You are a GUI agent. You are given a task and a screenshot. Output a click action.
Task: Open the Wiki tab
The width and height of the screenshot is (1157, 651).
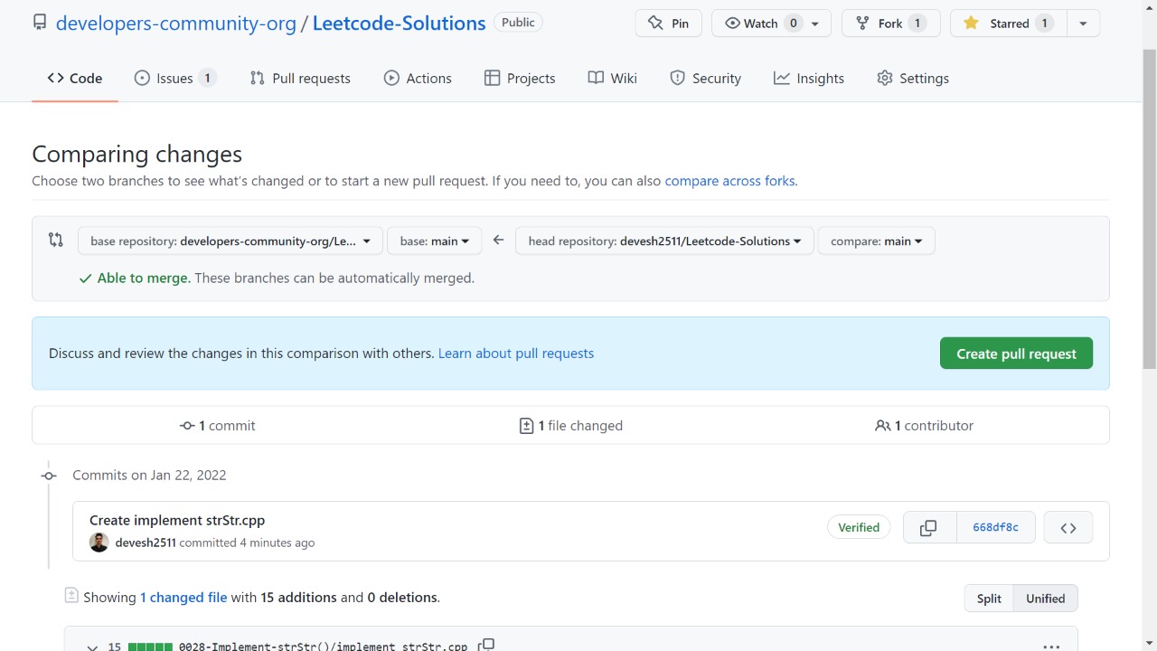tap(613, 79)
